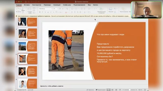Switch to the Переходы tab

tap(47, 5)
